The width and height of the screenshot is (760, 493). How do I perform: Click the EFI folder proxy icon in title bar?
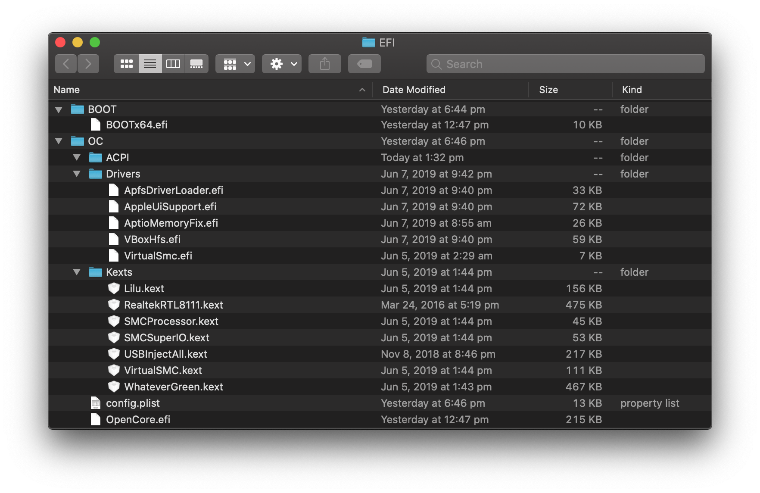click(x=368, y=42)
